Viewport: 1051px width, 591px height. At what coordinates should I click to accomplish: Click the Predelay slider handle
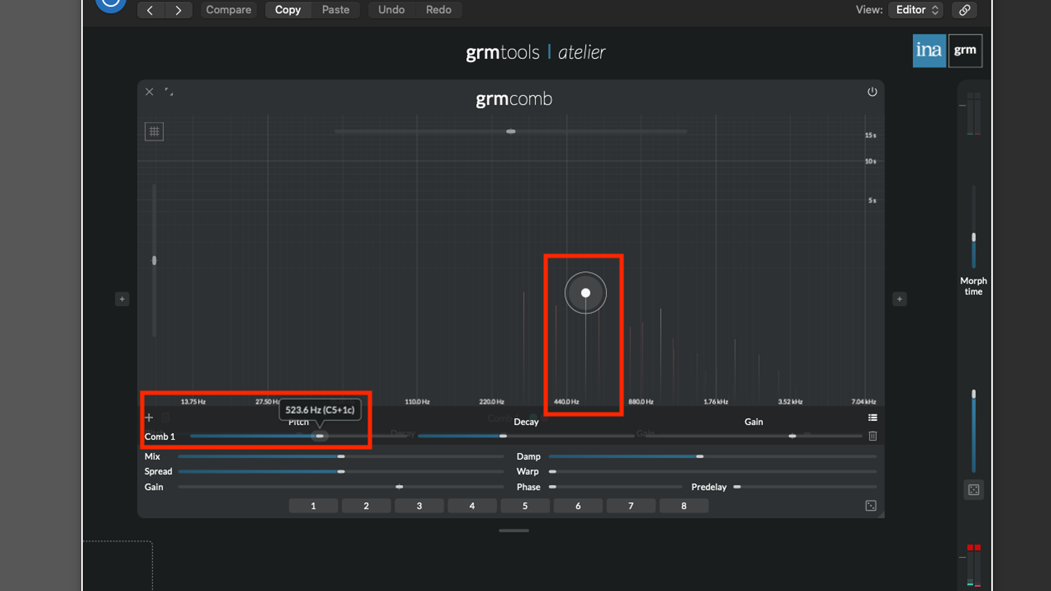click(x=737, y=486)
